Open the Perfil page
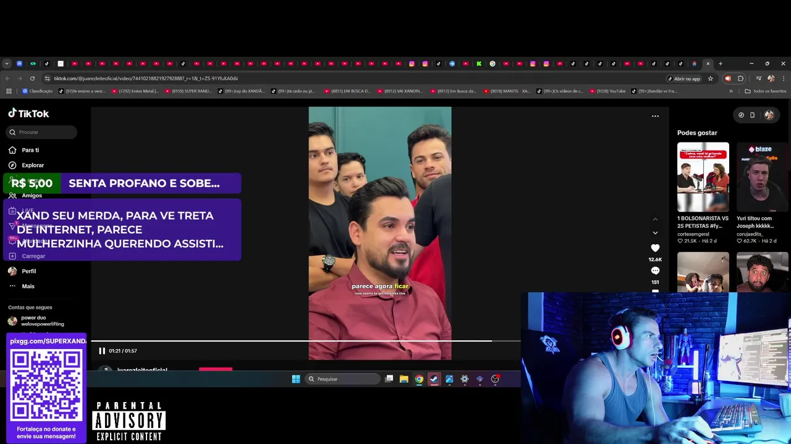The image size is (791, 444). [x=28, y=271]
